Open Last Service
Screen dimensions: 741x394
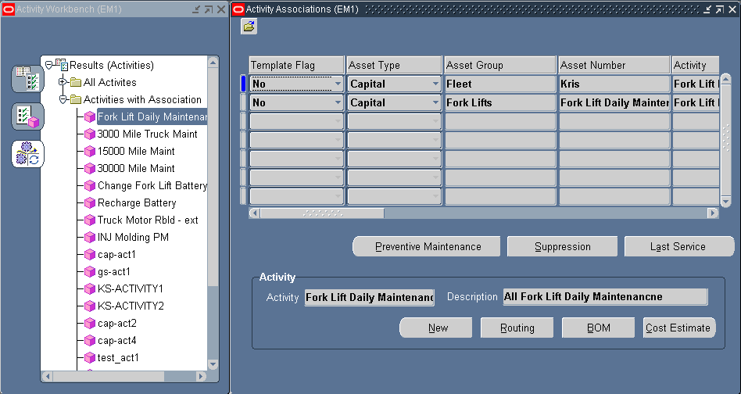(x=679, y=246)
